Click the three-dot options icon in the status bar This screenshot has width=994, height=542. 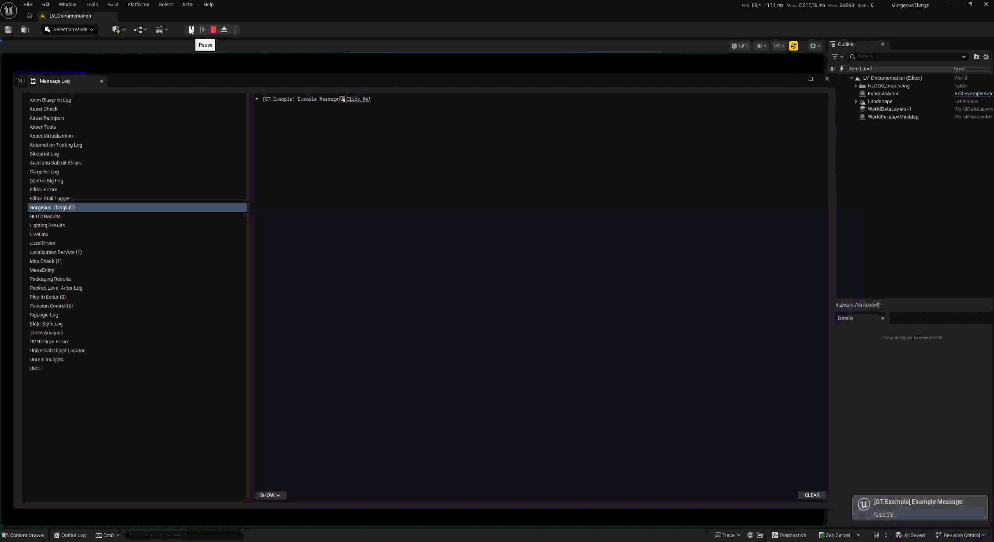(886, 535)
